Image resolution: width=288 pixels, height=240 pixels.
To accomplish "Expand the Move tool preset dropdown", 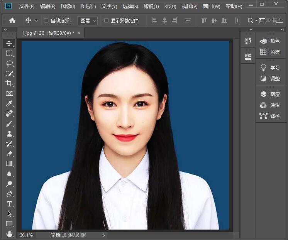I will pyautogui.click(x=37, y=20).
